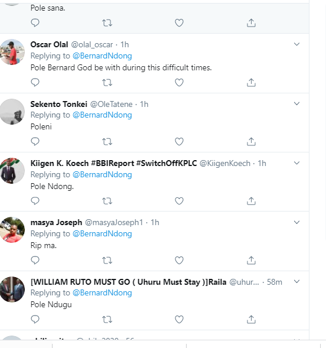Expand more menu for Sekento Tonkei's tweet
The width and height of the screenshot is (326, 348).
tap(296, 103)
